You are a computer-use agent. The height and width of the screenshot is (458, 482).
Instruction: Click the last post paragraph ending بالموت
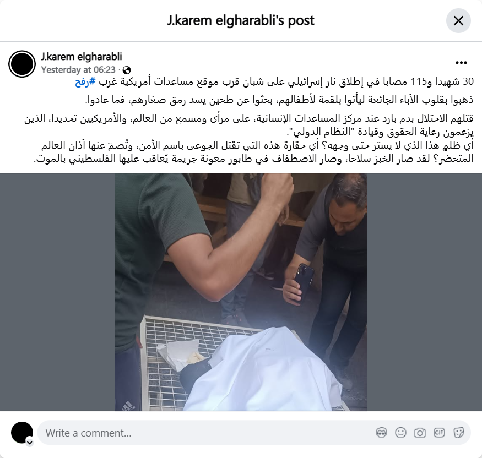click(x=253, y=152)
